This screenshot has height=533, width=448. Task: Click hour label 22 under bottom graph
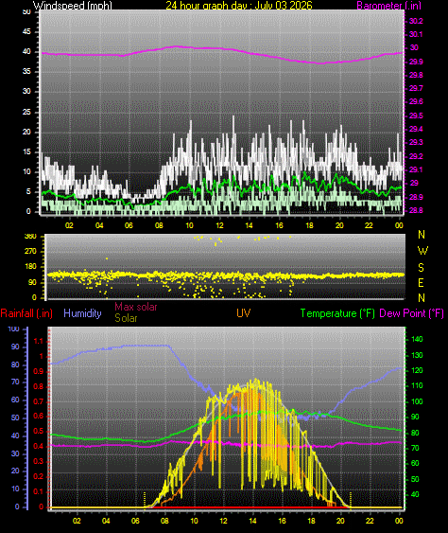tap(370, 521)
